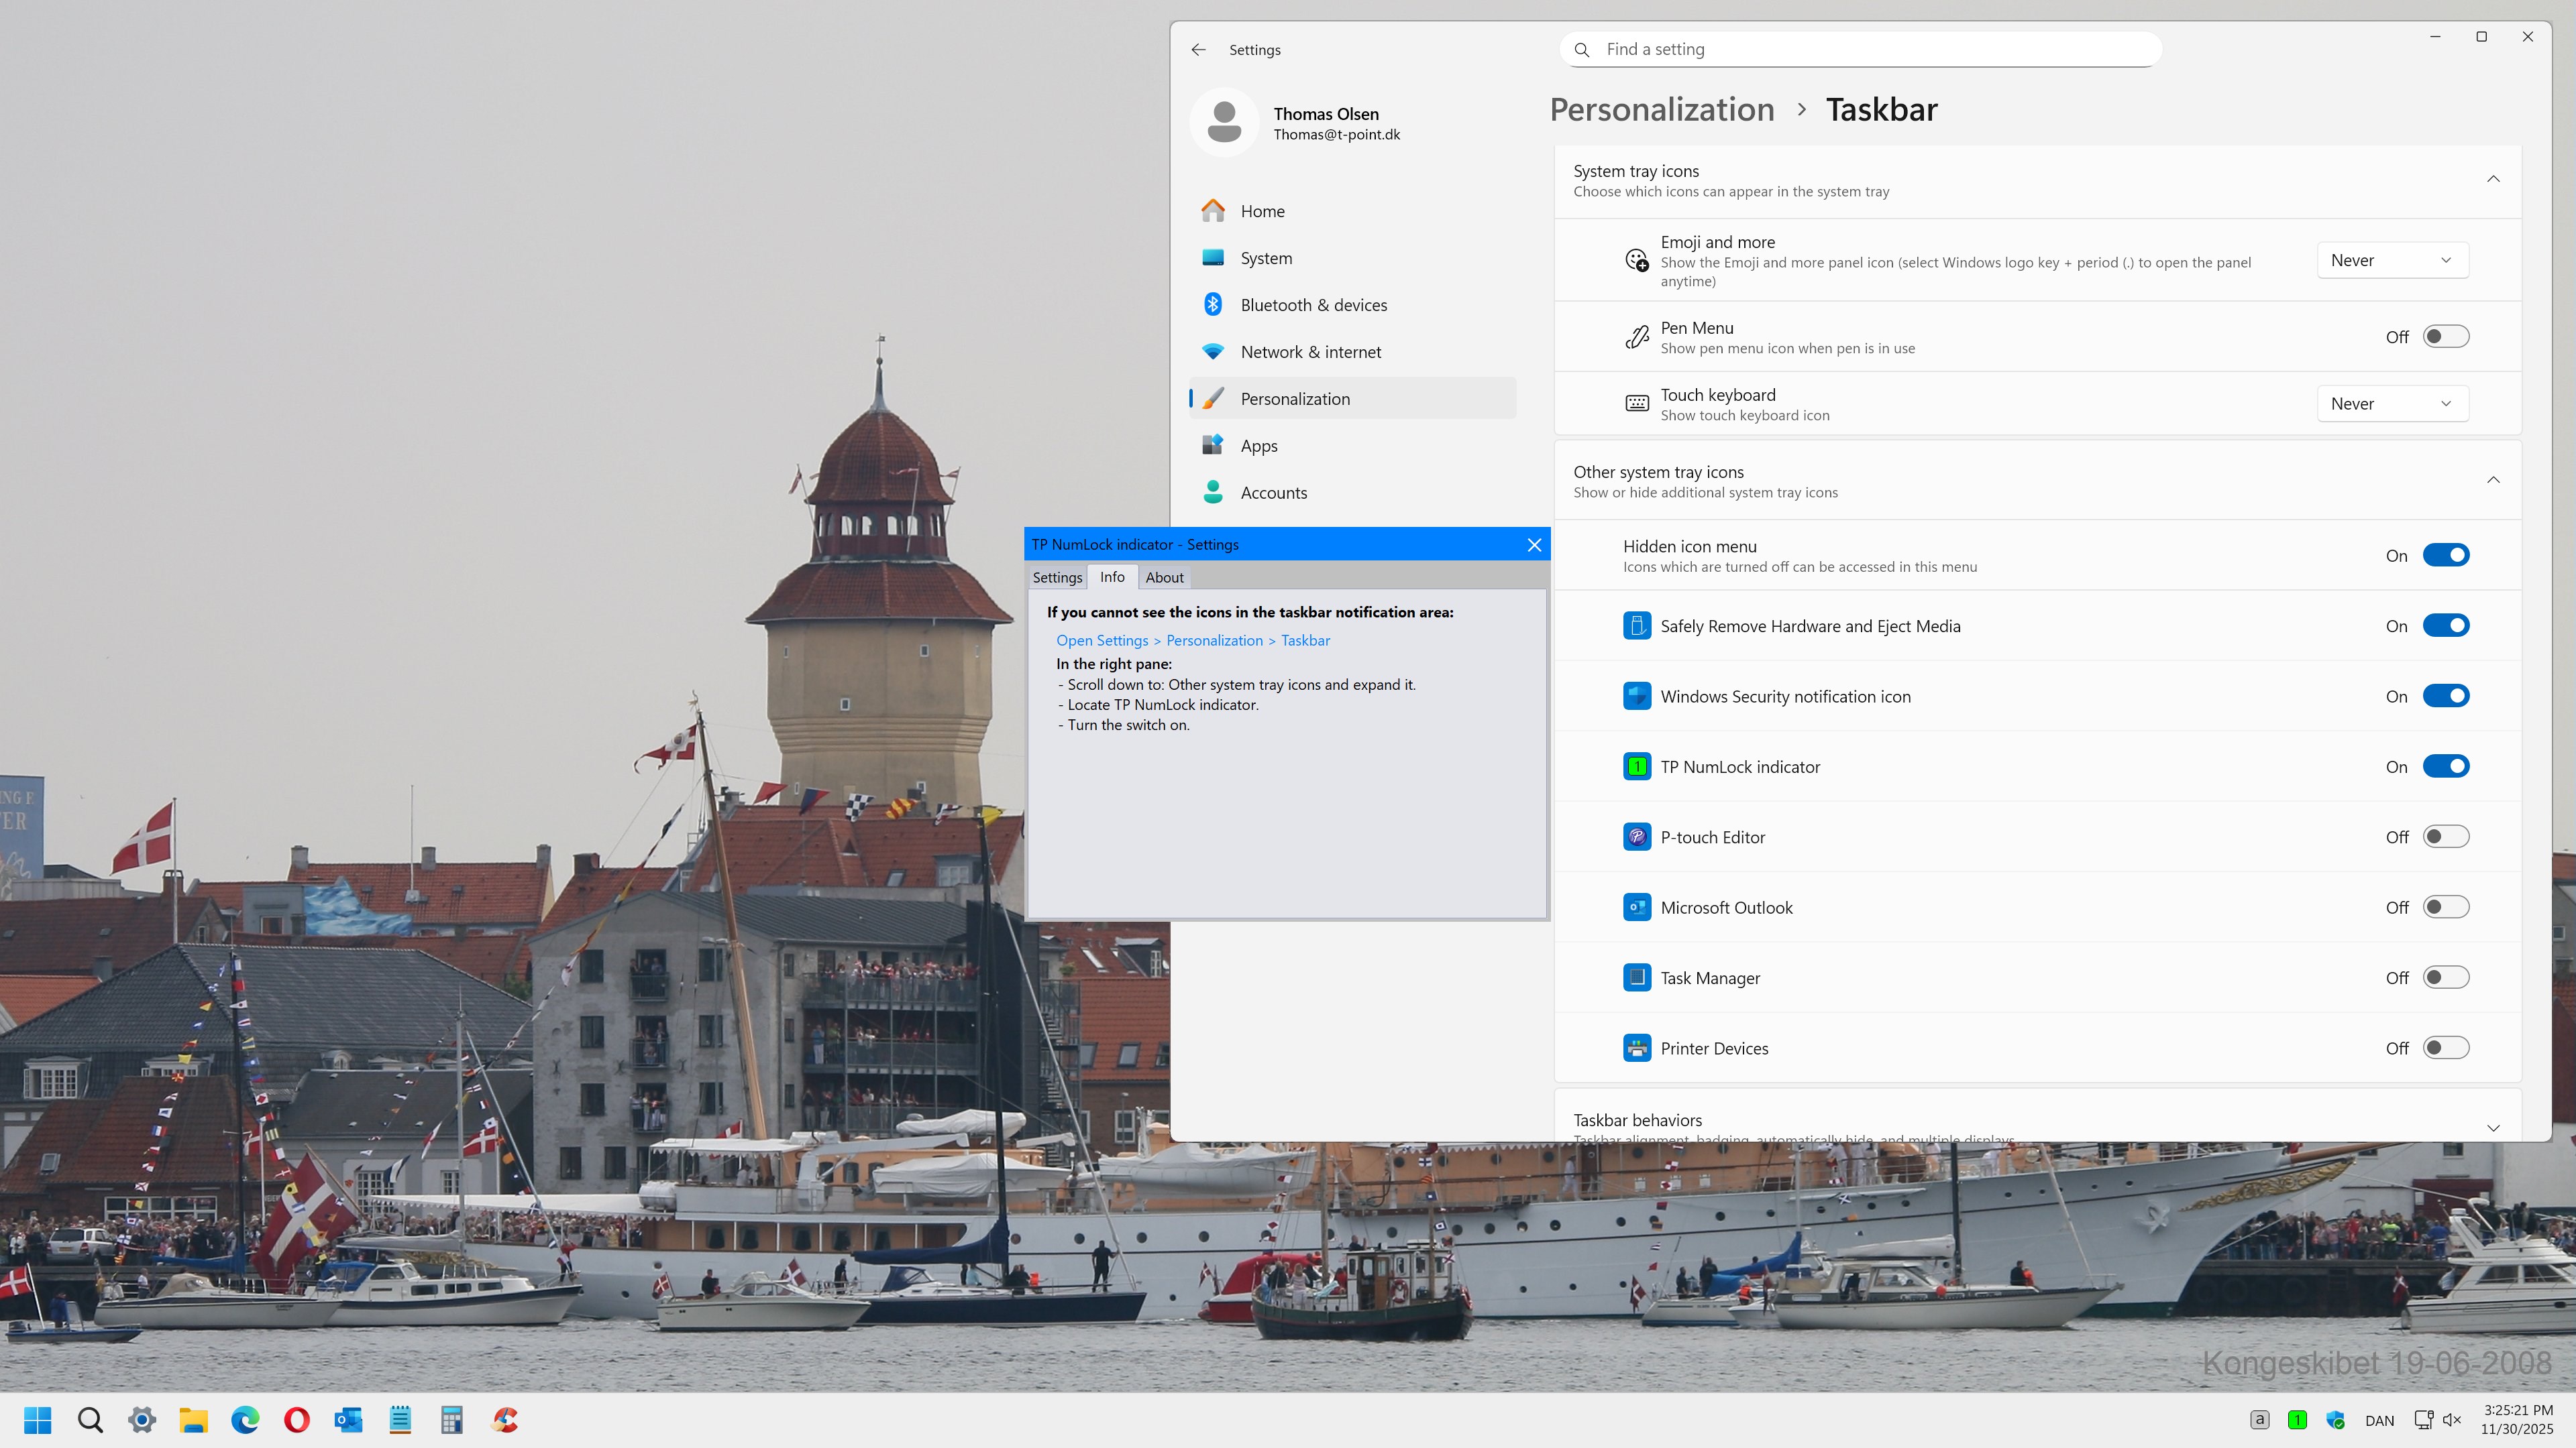The width and height of the screenshot is (2576, 1448).
Task: Expand the Taskbar behaviors section
Action: (2492, 1127)
